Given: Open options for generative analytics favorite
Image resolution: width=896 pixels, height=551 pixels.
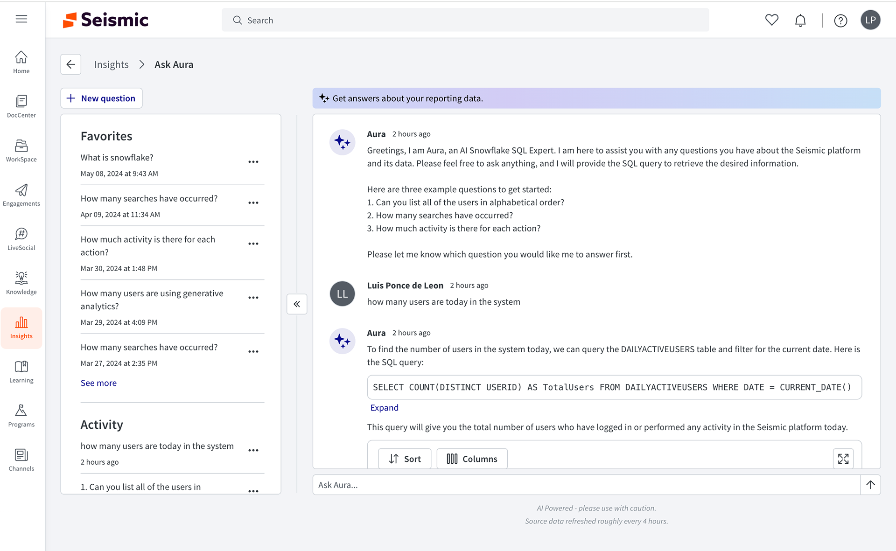Looking at the screenshot, I should (253, 298).
